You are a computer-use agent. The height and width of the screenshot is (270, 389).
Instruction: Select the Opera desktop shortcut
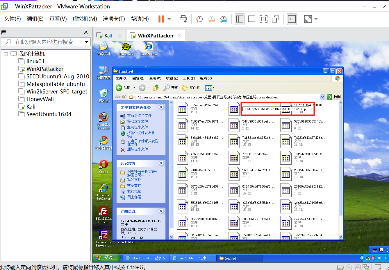104,167
